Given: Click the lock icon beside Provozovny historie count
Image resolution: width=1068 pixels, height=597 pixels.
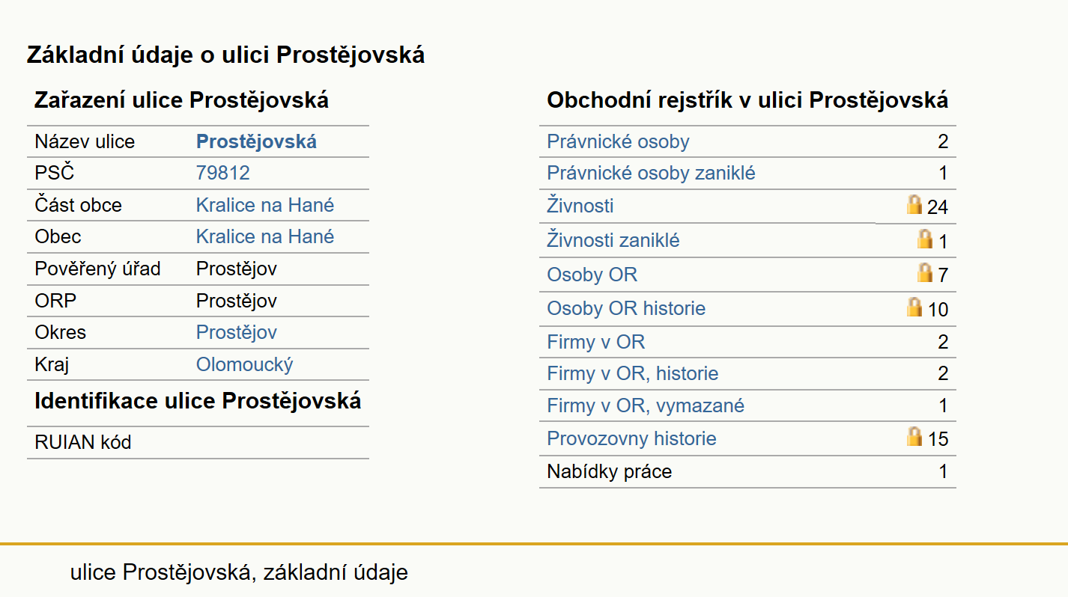Looking at the screenshot, I should 914,436.
